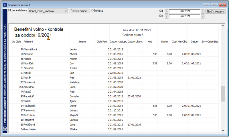The width and height of the screenshot is (229, 137).
Task: Click end date 02.02.2020 in Paprskář row
Action: pyautogui.click(x=134, y=96)
